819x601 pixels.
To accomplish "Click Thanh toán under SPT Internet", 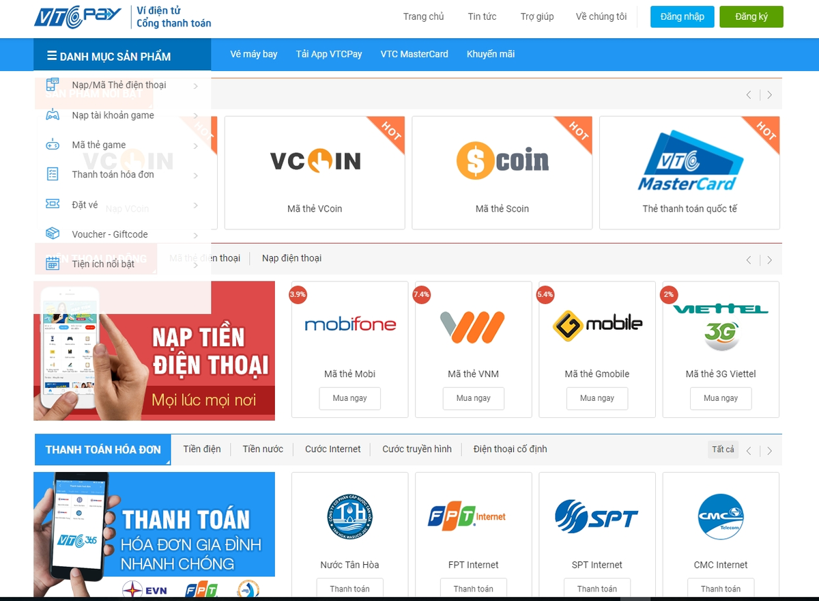I will pyautogui.click(x=597, y=589).
